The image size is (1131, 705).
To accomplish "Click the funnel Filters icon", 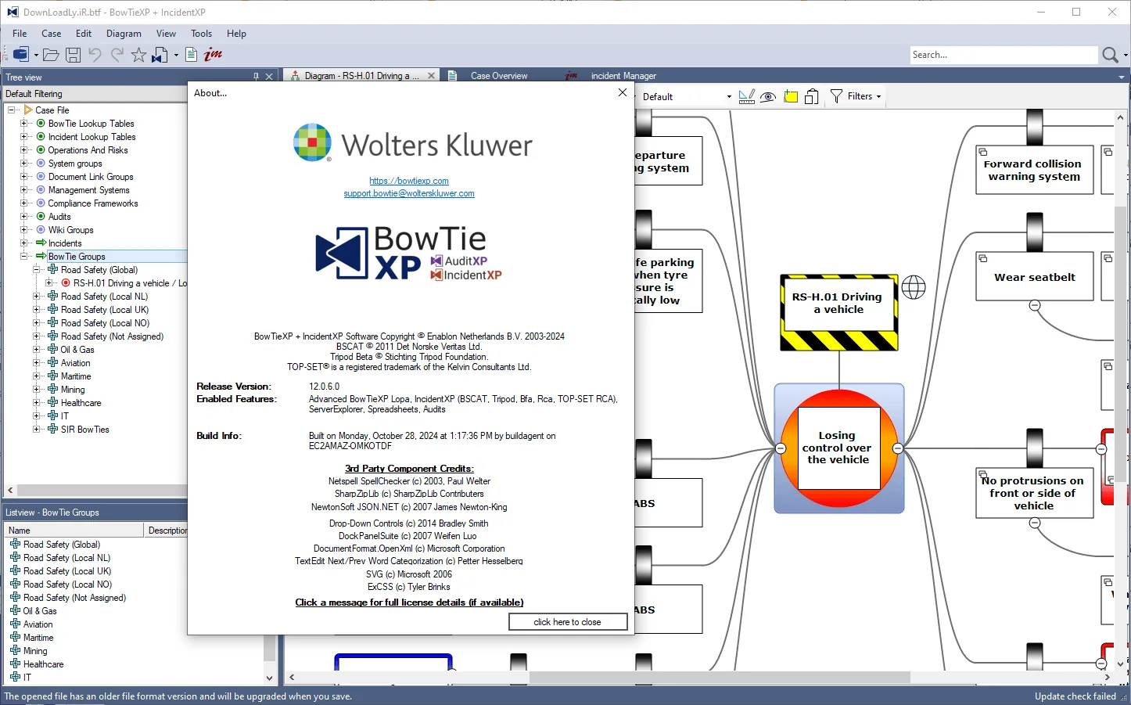I will [836, 96].
